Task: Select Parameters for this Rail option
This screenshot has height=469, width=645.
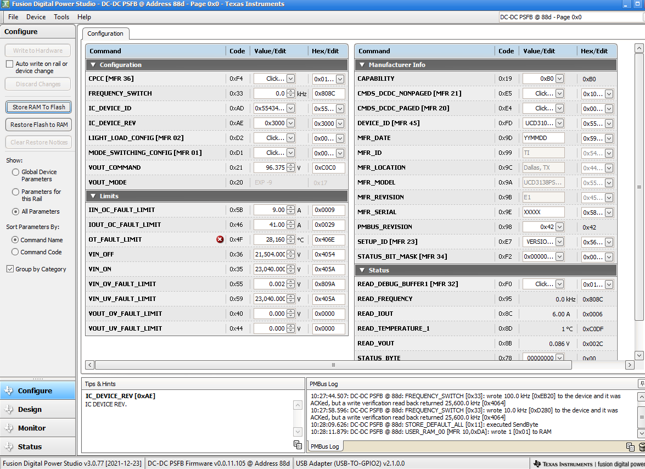Action: (15, 192)
